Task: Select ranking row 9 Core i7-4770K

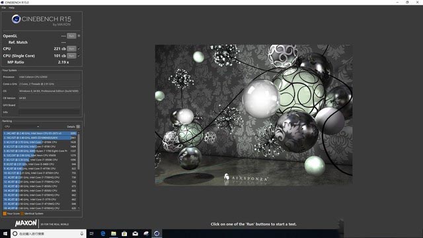Action: 40,169
